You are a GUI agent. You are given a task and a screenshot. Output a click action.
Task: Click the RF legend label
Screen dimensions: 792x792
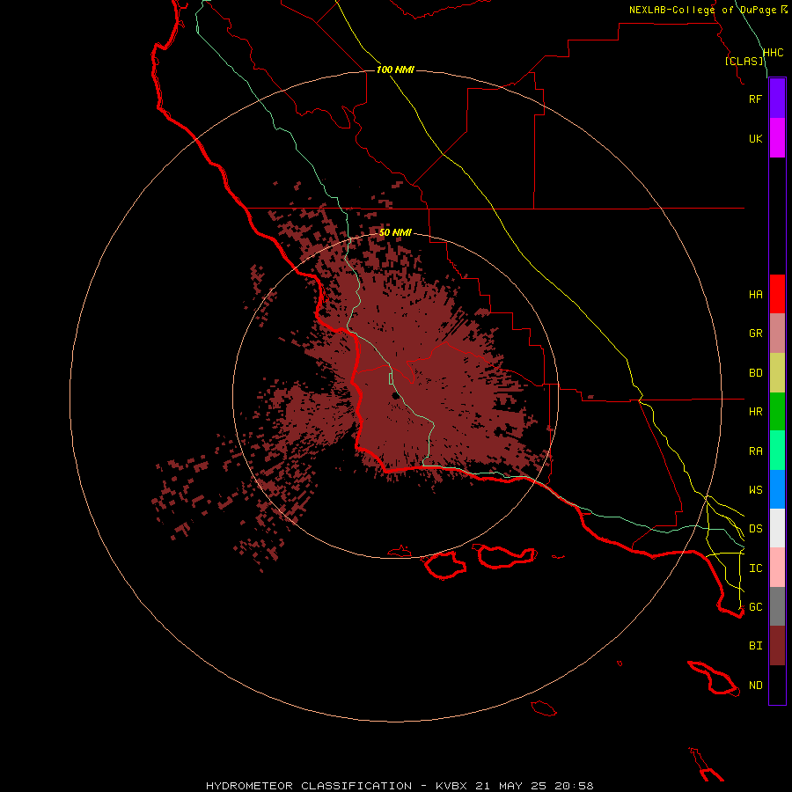click(x=755, y=99)
